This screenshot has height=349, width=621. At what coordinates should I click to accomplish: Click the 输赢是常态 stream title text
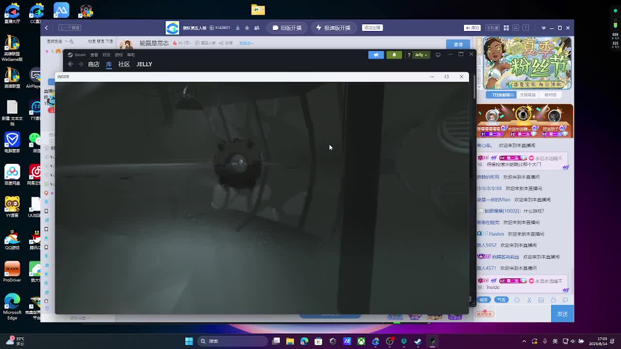click(154, 43)
